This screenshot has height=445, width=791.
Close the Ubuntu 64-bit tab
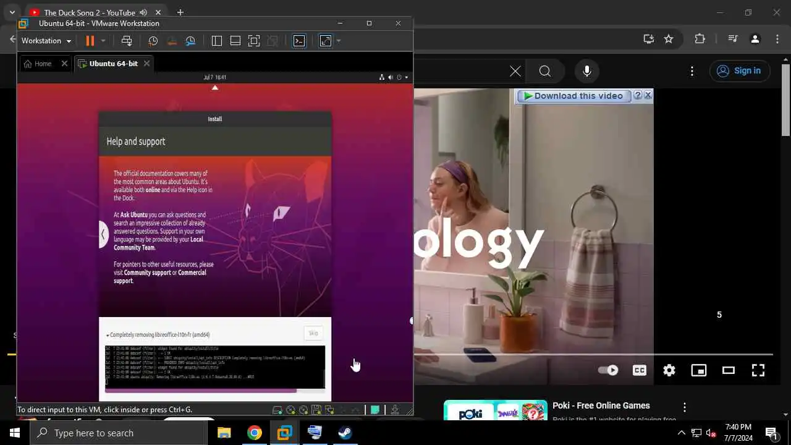(x=146, y=64)
